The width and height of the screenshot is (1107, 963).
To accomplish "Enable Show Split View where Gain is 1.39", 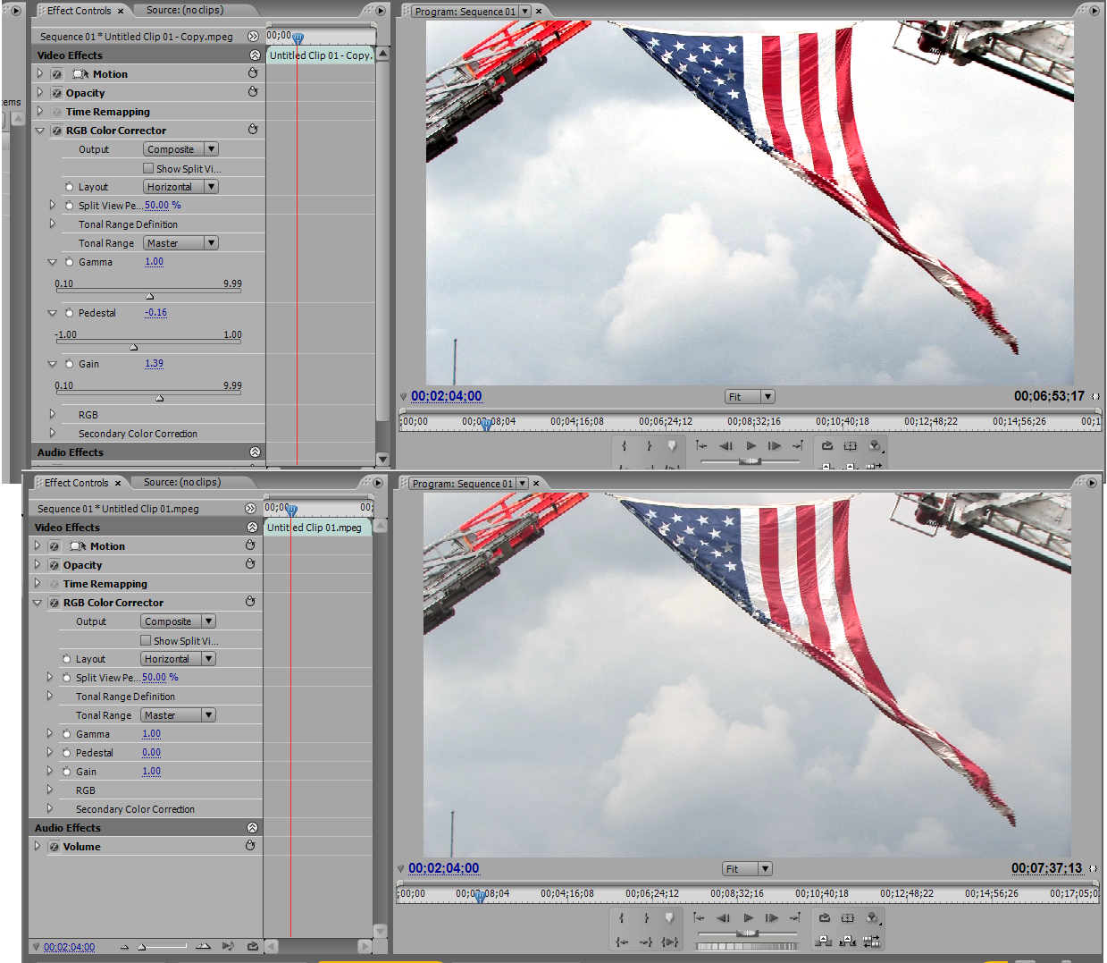I will click(x=148, y=168).
